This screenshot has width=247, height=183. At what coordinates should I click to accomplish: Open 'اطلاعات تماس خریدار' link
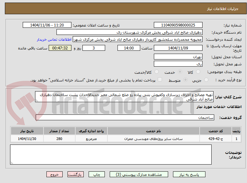tap(54, 39)
